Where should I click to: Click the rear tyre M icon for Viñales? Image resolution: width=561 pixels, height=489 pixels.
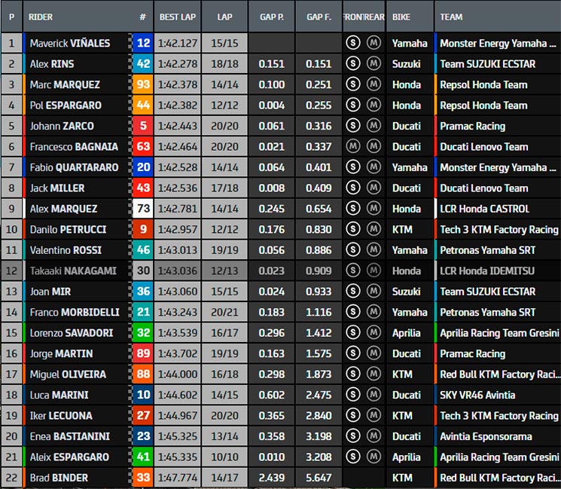coord(373,43)
